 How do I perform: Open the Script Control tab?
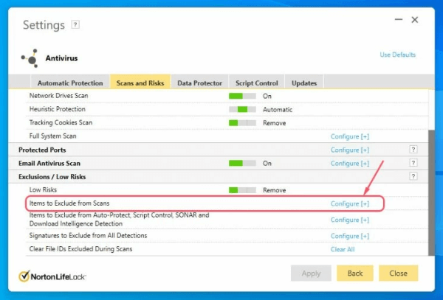click(x=256, y=83)
